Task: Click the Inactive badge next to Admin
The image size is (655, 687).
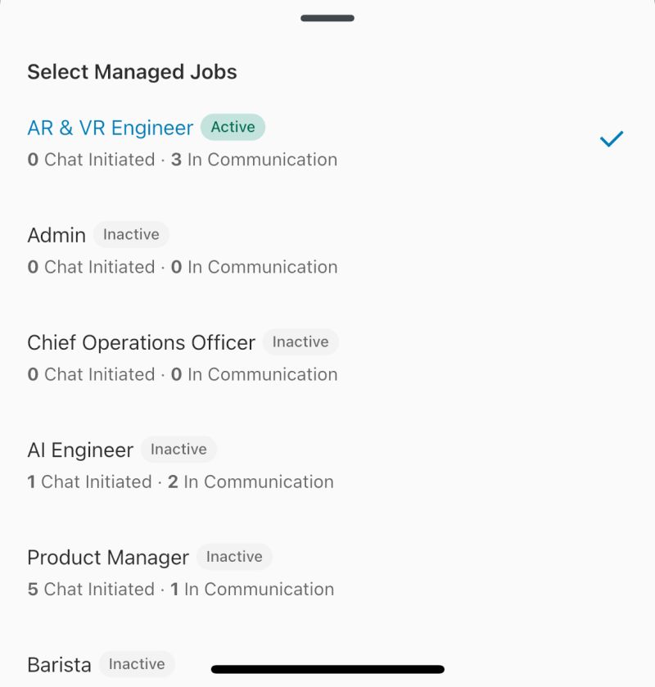Action: tap(131, 235)
